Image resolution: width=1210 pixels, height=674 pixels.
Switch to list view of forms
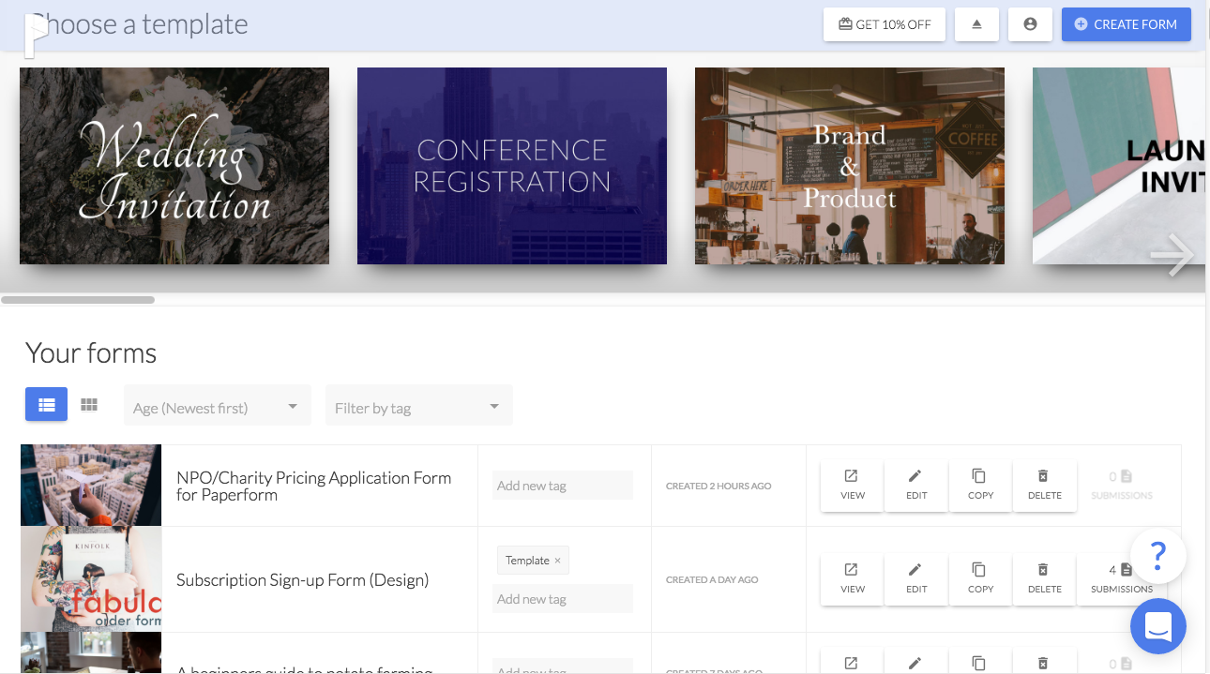46,405
